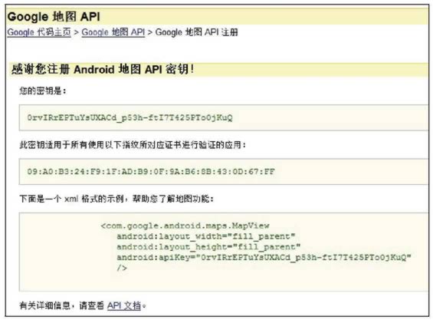Click the 您的密钥是 label

(43, 91)
